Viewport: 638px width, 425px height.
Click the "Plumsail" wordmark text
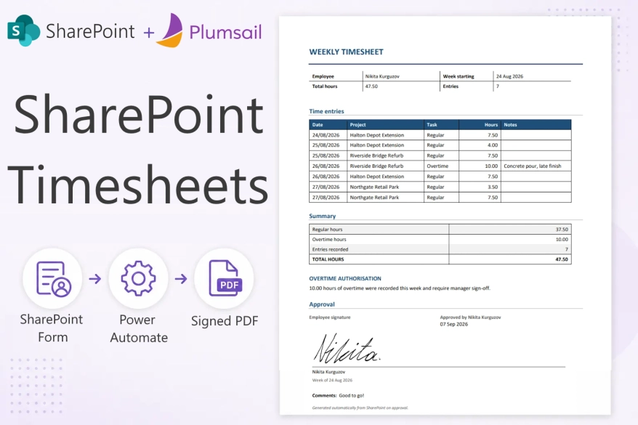pyautogui.click(x=225, y=32)
